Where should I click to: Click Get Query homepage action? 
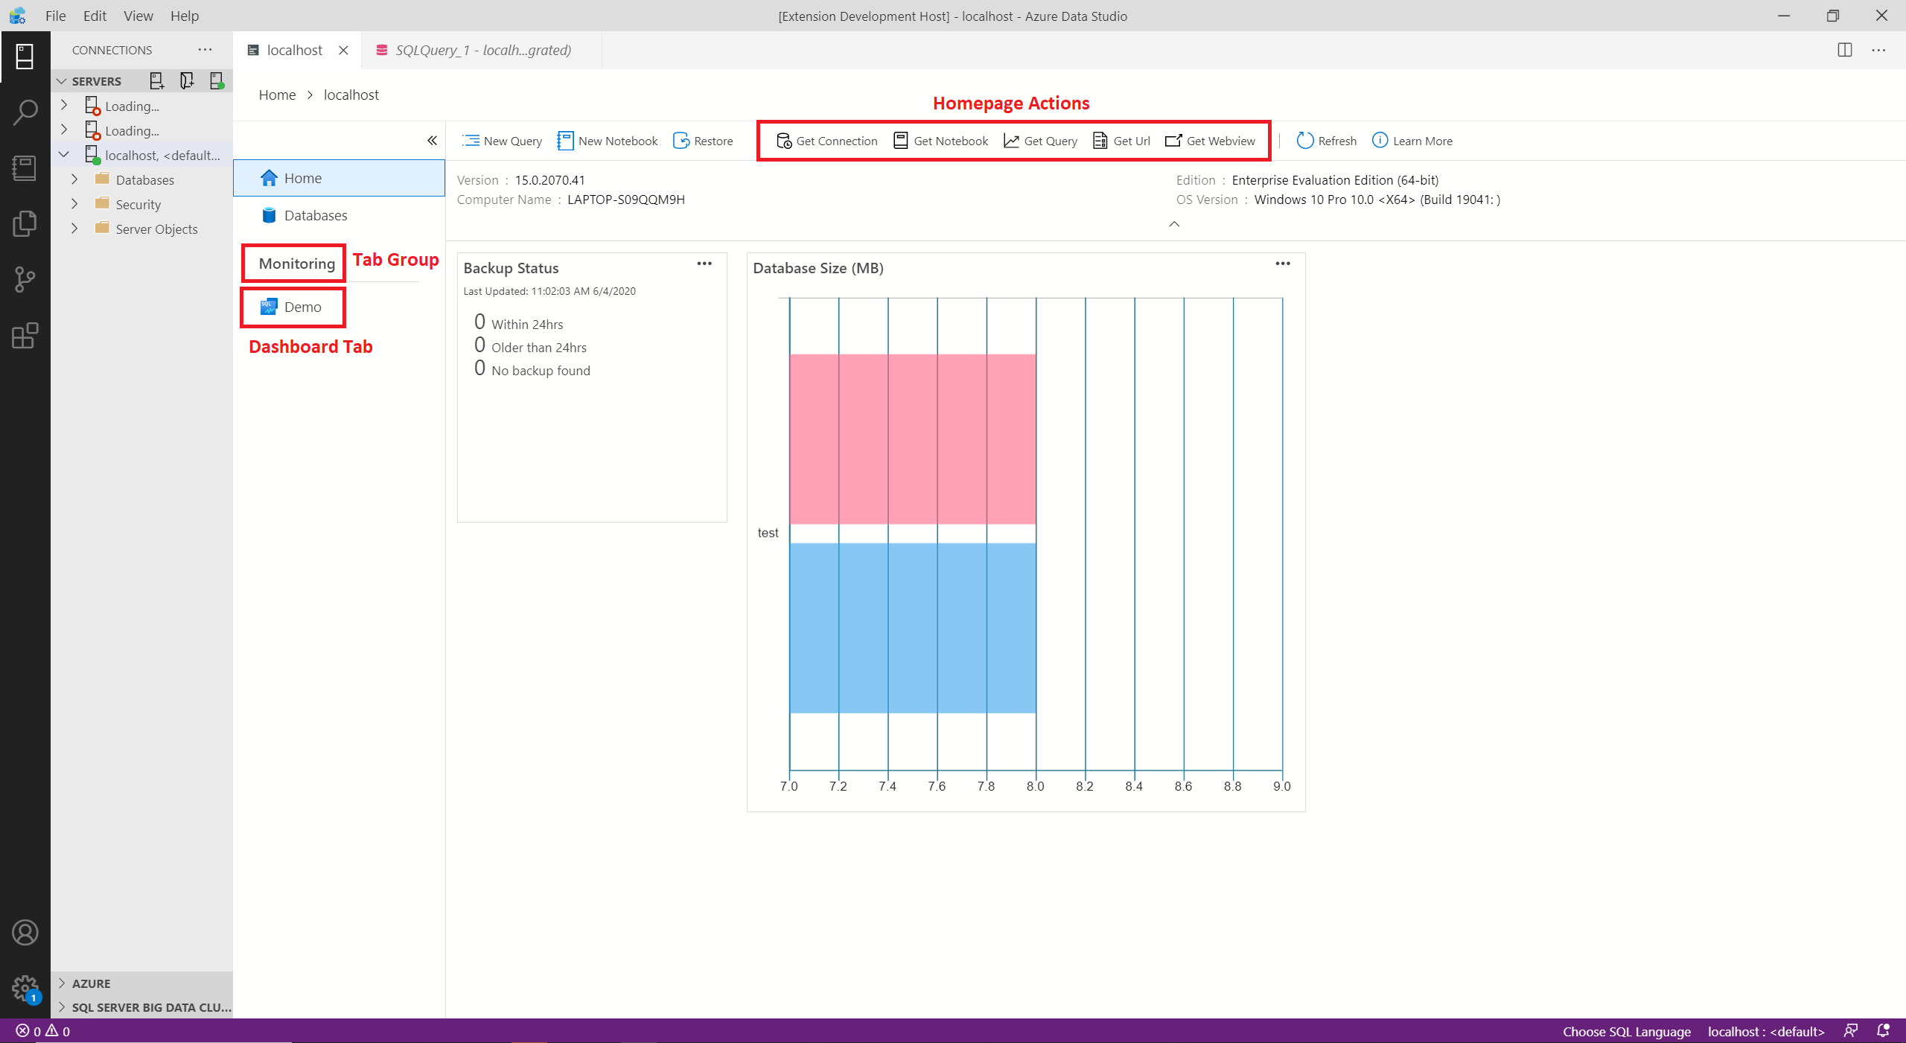coord(1040,141)
